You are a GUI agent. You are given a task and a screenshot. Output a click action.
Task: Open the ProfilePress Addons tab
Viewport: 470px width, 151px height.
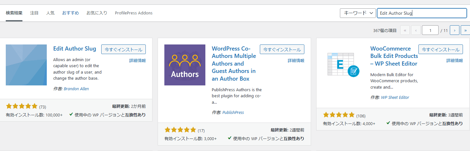(134, 13)
